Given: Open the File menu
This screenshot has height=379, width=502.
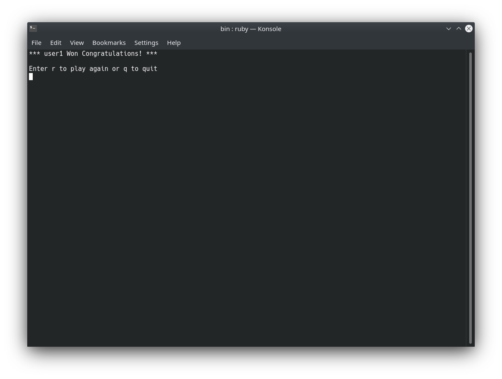Looking at the screenshot, I should point(37,42).
